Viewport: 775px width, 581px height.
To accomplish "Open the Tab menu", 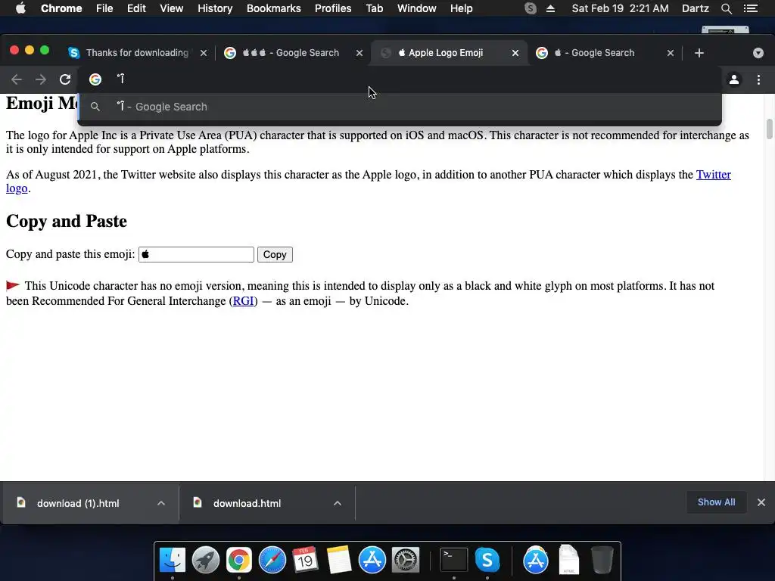I will click(374, 8).
